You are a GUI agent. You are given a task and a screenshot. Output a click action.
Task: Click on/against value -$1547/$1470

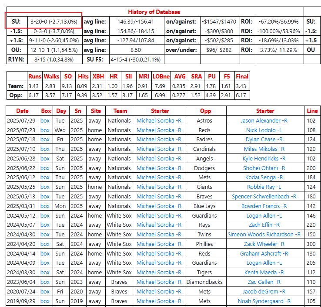[x=219, y=21]
